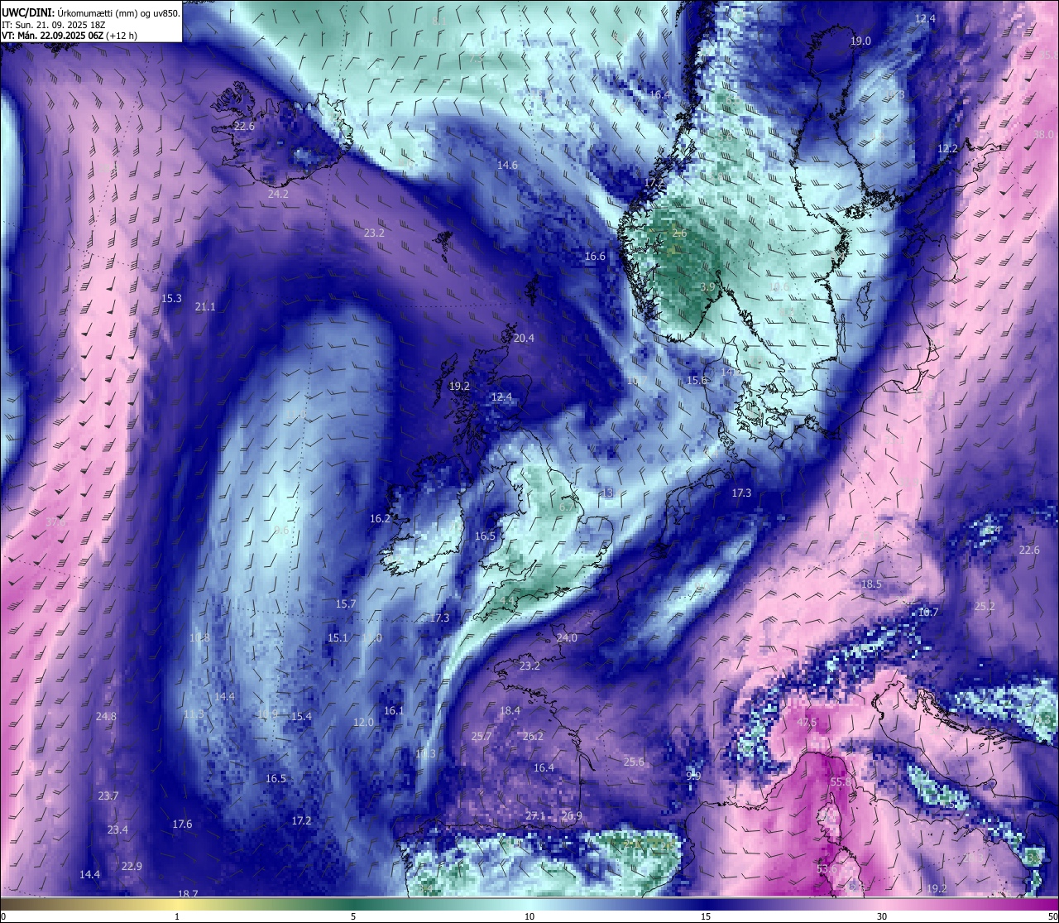Click the 37.6 value at left edge
The image size is (1059, 923).
point(55,522)
